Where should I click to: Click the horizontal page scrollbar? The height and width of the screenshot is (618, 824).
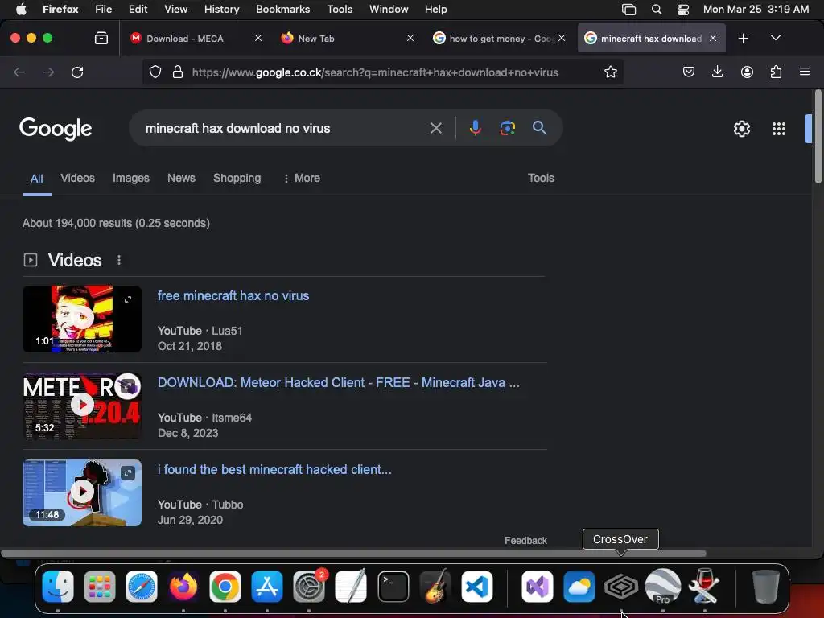pyautogui.click(x=353, y=554)
